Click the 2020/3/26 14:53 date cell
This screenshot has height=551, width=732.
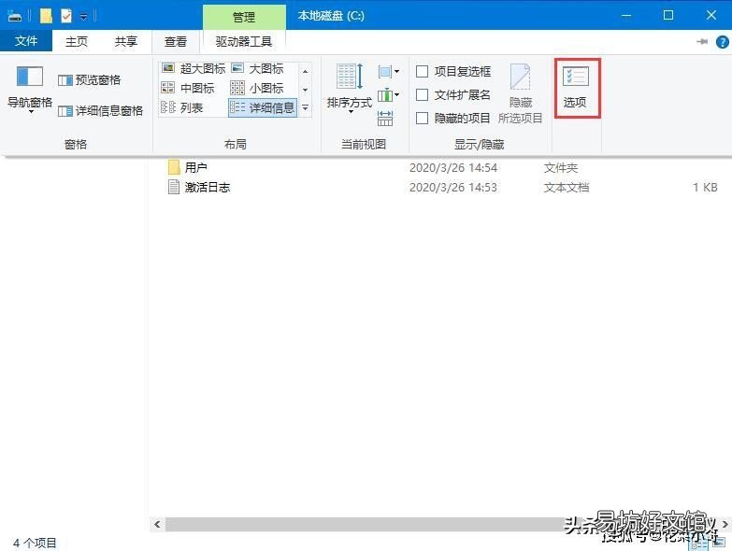(453, 188)
